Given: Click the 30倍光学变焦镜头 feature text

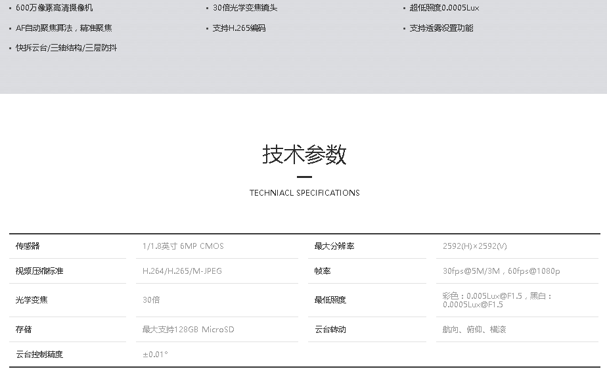Looking at the screenshot, I should pos(245,8).
